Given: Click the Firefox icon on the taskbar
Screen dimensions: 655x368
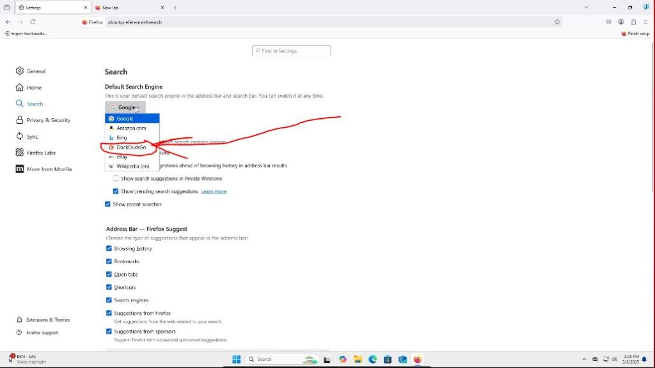Looking at the screenshot, I should click(x=418, y=359).
